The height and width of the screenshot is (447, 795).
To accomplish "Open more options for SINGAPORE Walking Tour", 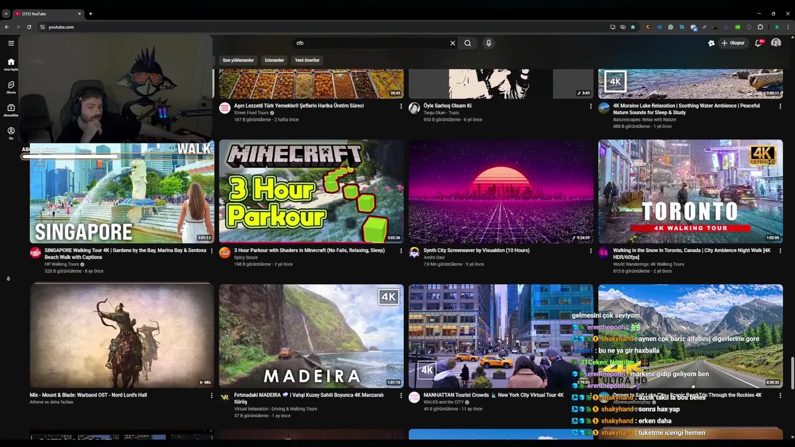I will coord(211,251).
